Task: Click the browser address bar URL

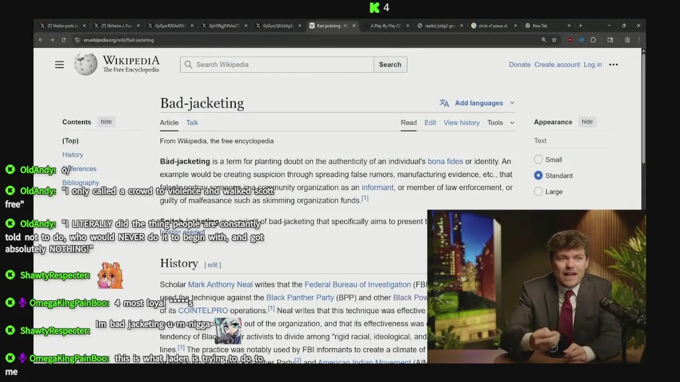Action: (x=118, y=40)
